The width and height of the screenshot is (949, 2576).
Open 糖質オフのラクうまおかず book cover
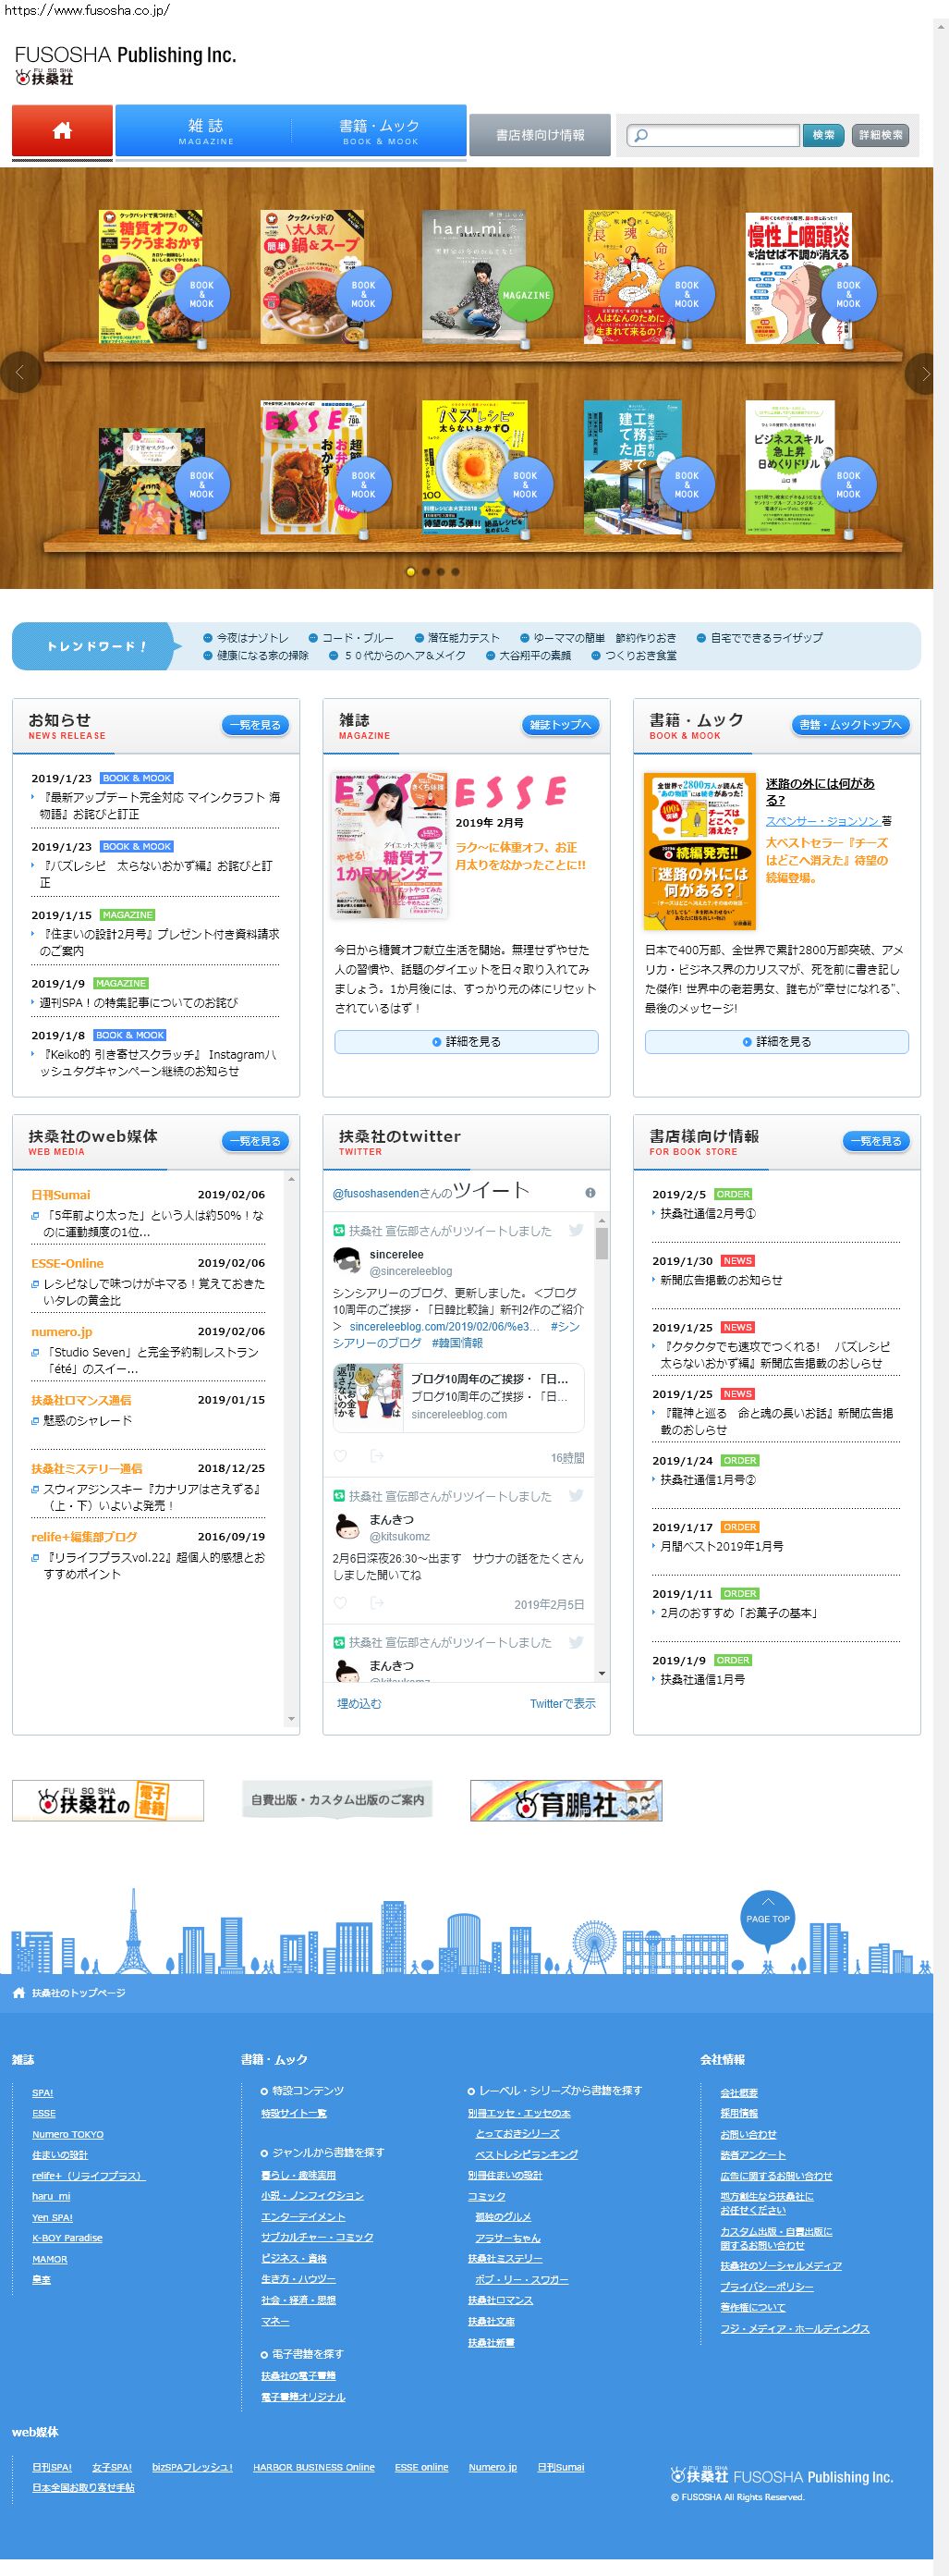150,277
